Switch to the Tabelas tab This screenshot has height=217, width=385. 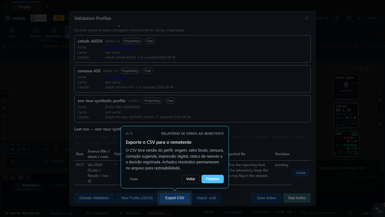coord(58,185)
